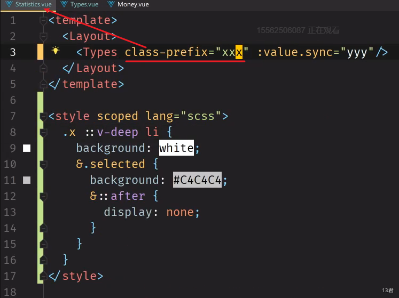Click the &.selected selector text
399x298 pixels.
pos(111,164)
